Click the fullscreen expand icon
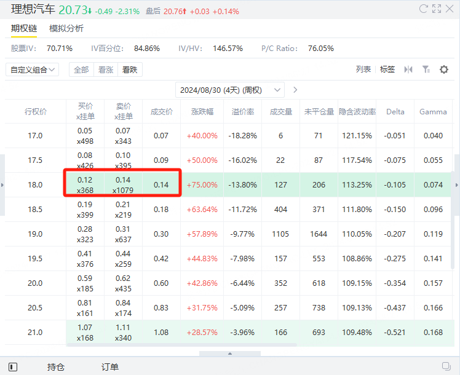The image size is (460, 375). (437, 9)
